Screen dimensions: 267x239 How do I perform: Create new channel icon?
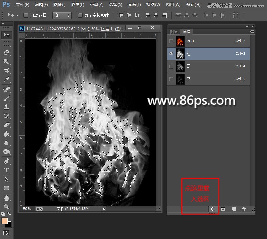click(x=234, y=209)
